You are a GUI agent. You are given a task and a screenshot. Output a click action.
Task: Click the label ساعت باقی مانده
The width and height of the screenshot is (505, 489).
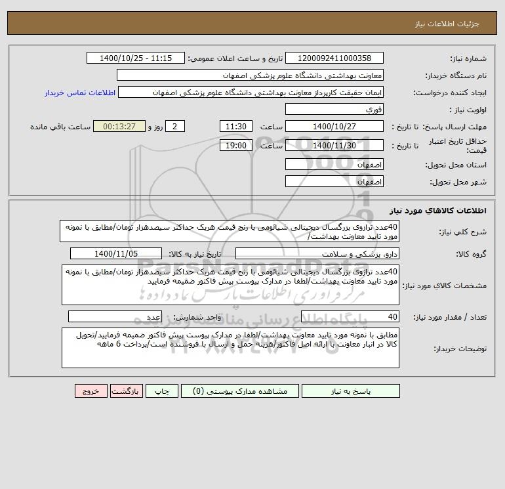point(60,127)
